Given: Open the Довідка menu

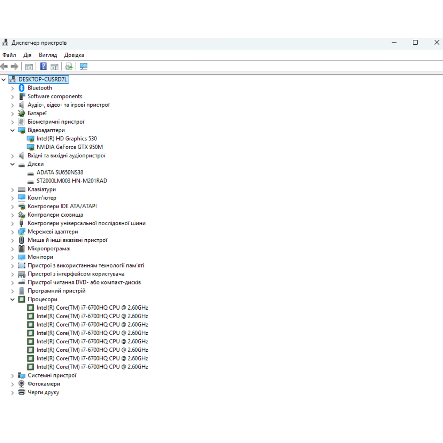Looking at the screenshot, I should [74, 55].
